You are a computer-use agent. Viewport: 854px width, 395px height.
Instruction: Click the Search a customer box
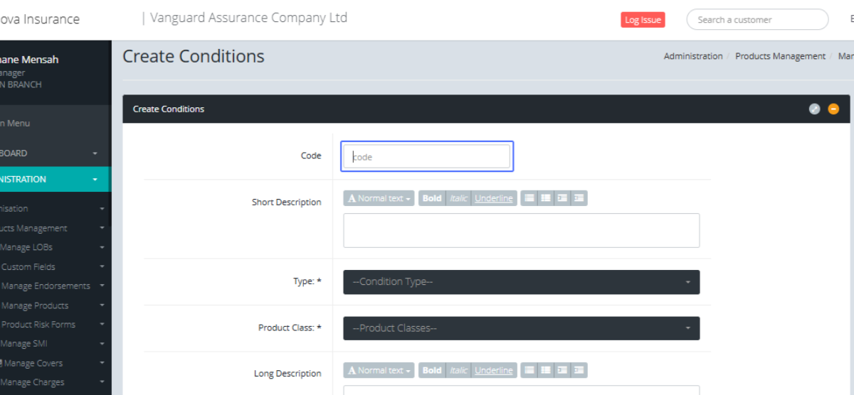757,20
